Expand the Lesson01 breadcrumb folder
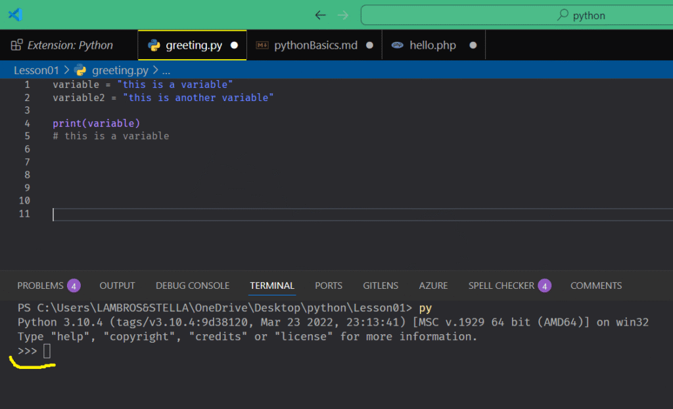 (x=36, y=70)
